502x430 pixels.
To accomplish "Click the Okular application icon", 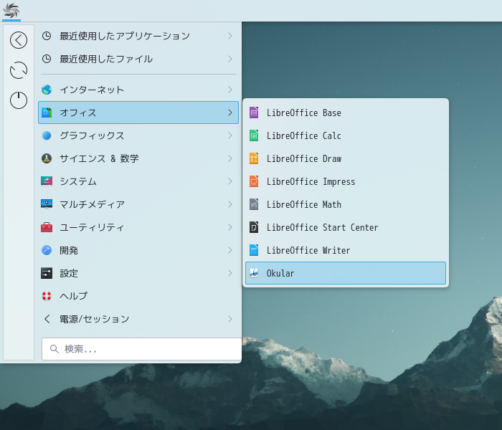I will point(254,273).
